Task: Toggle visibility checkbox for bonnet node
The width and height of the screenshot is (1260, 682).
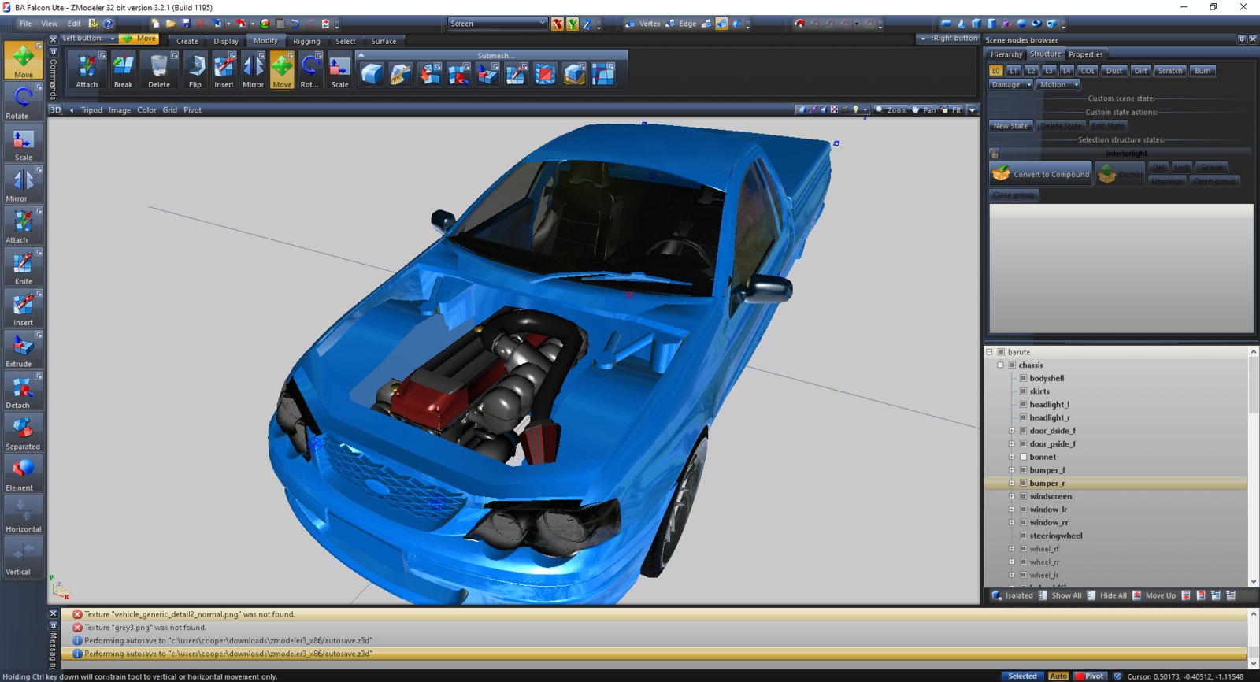Action: click(x=1024, y=457)
